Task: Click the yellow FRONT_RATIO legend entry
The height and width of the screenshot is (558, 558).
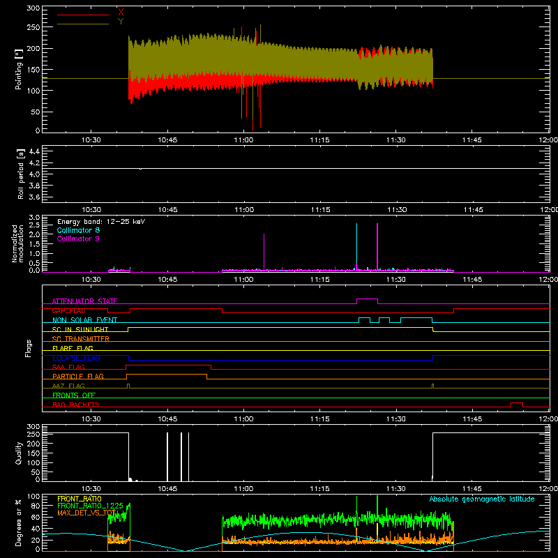Action: click(80, 499)
